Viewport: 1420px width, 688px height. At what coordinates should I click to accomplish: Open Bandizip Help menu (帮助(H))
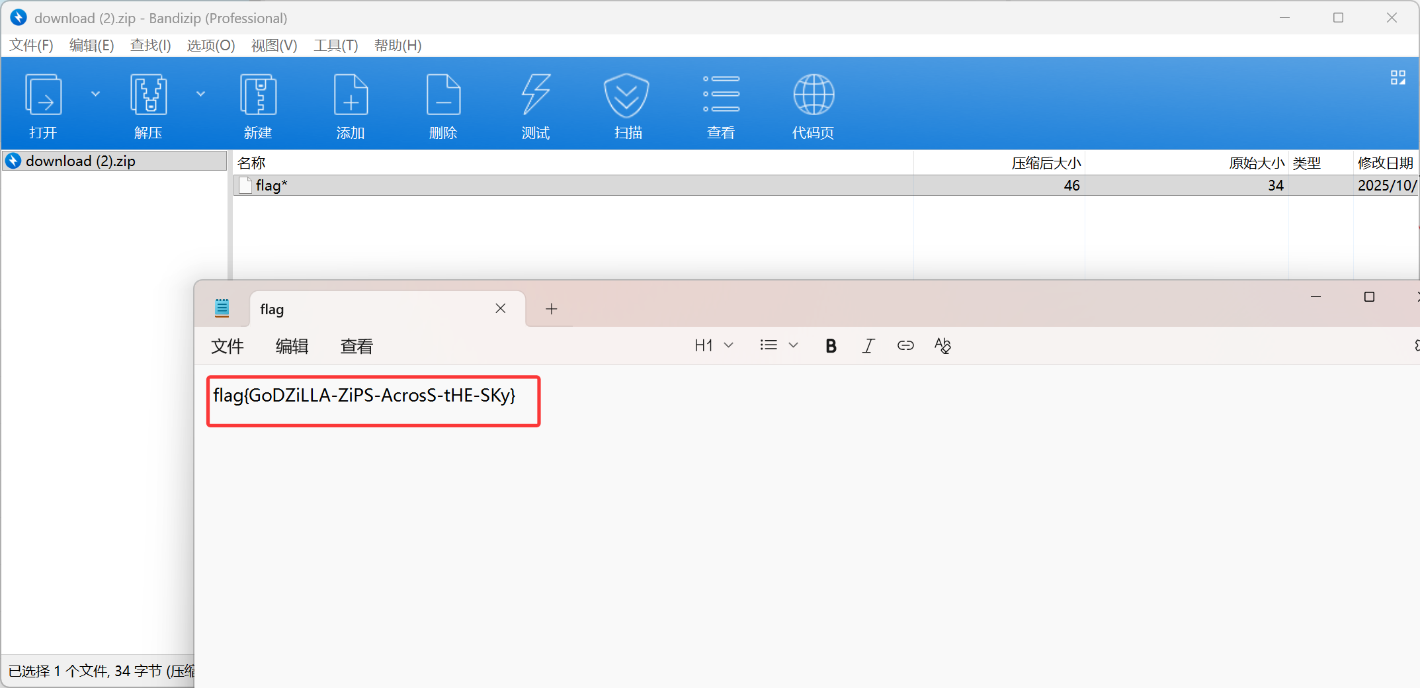point(398,45)
